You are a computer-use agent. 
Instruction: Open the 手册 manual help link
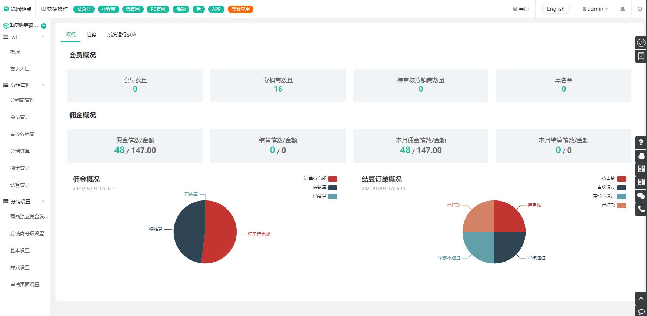pos(521,9)
